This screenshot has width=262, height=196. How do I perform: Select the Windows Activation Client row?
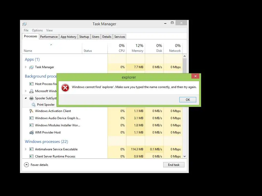point(102,111)
